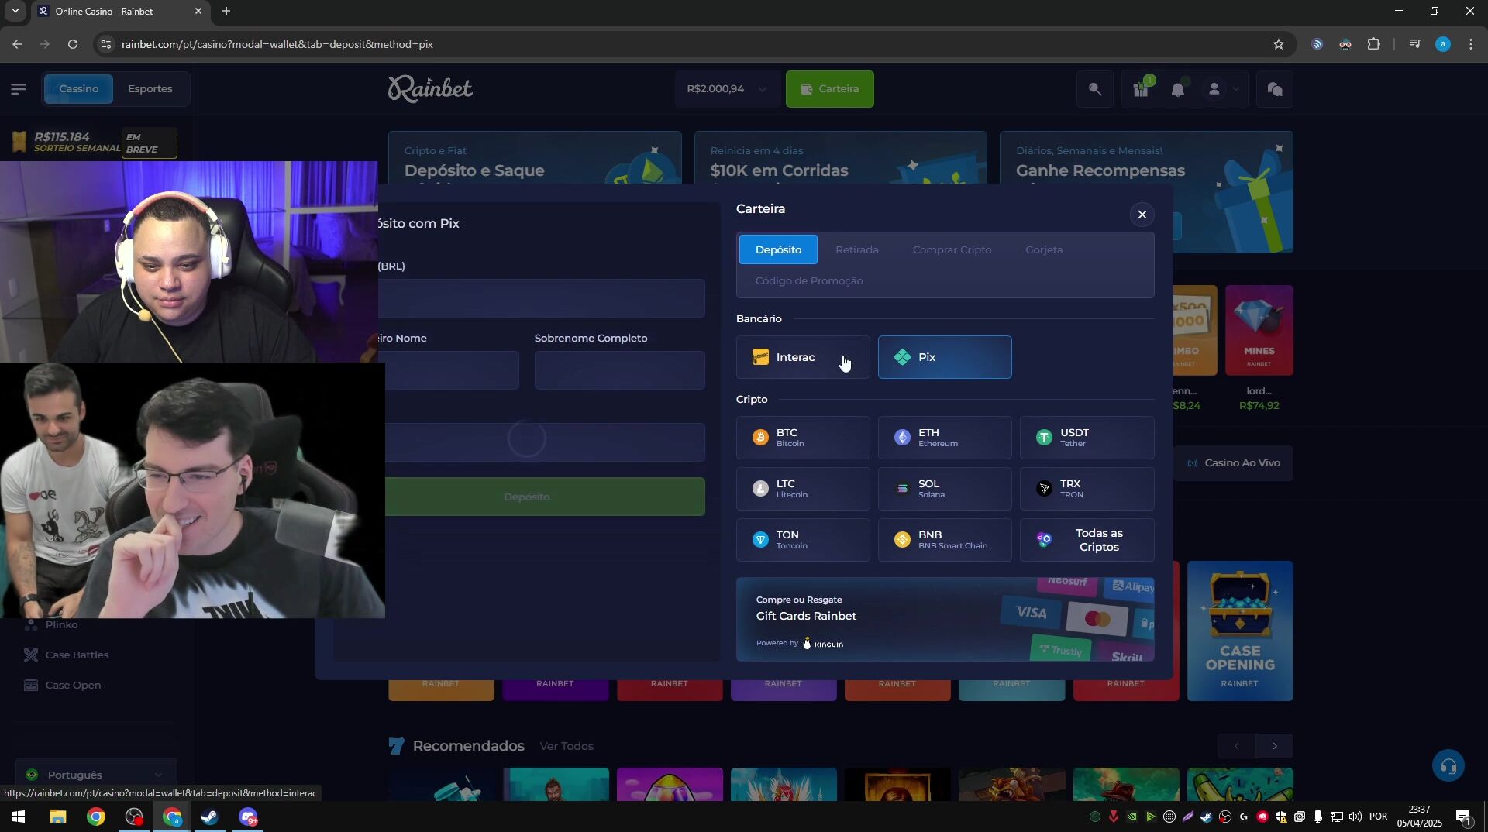Expand the R$2.000,94 balance dropdown
The width and height of the screenshot is (1488, 832).
pyautogui.click(x=726, y=89)
